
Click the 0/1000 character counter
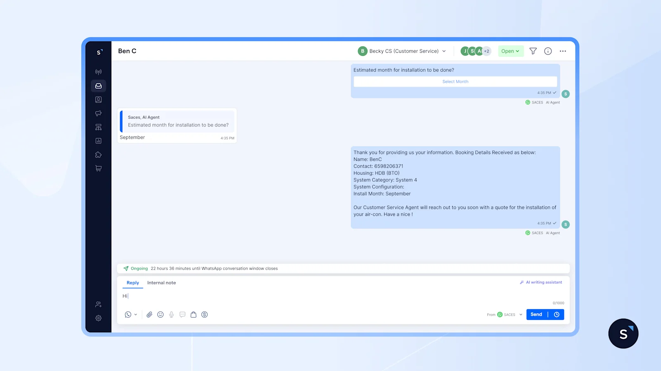point(559,303)
